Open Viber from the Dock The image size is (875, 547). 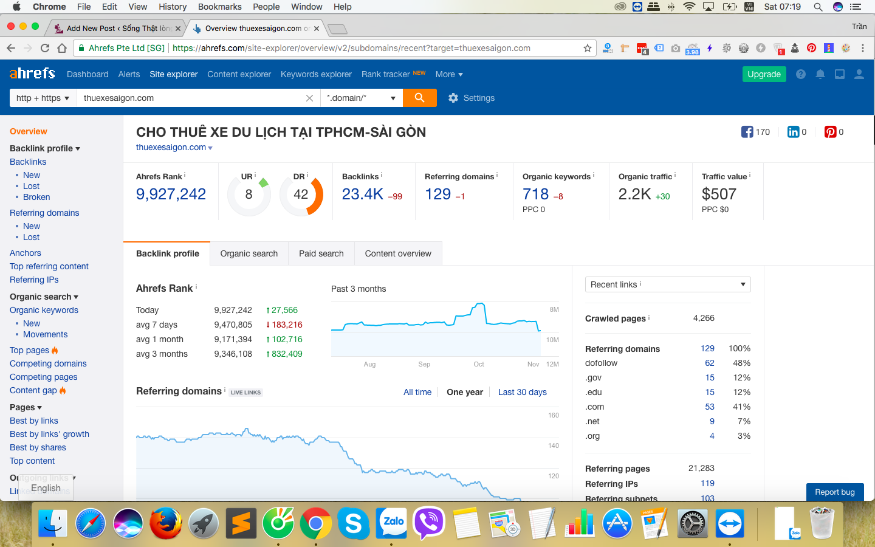click(429, 523)
